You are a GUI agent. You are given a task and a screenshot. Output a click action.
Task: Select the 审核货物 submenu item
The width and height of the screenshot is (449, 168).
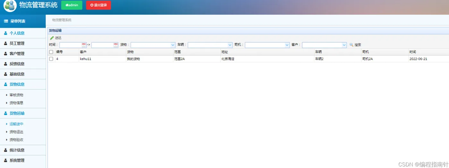pyautogui.click(x=16, y=95)
